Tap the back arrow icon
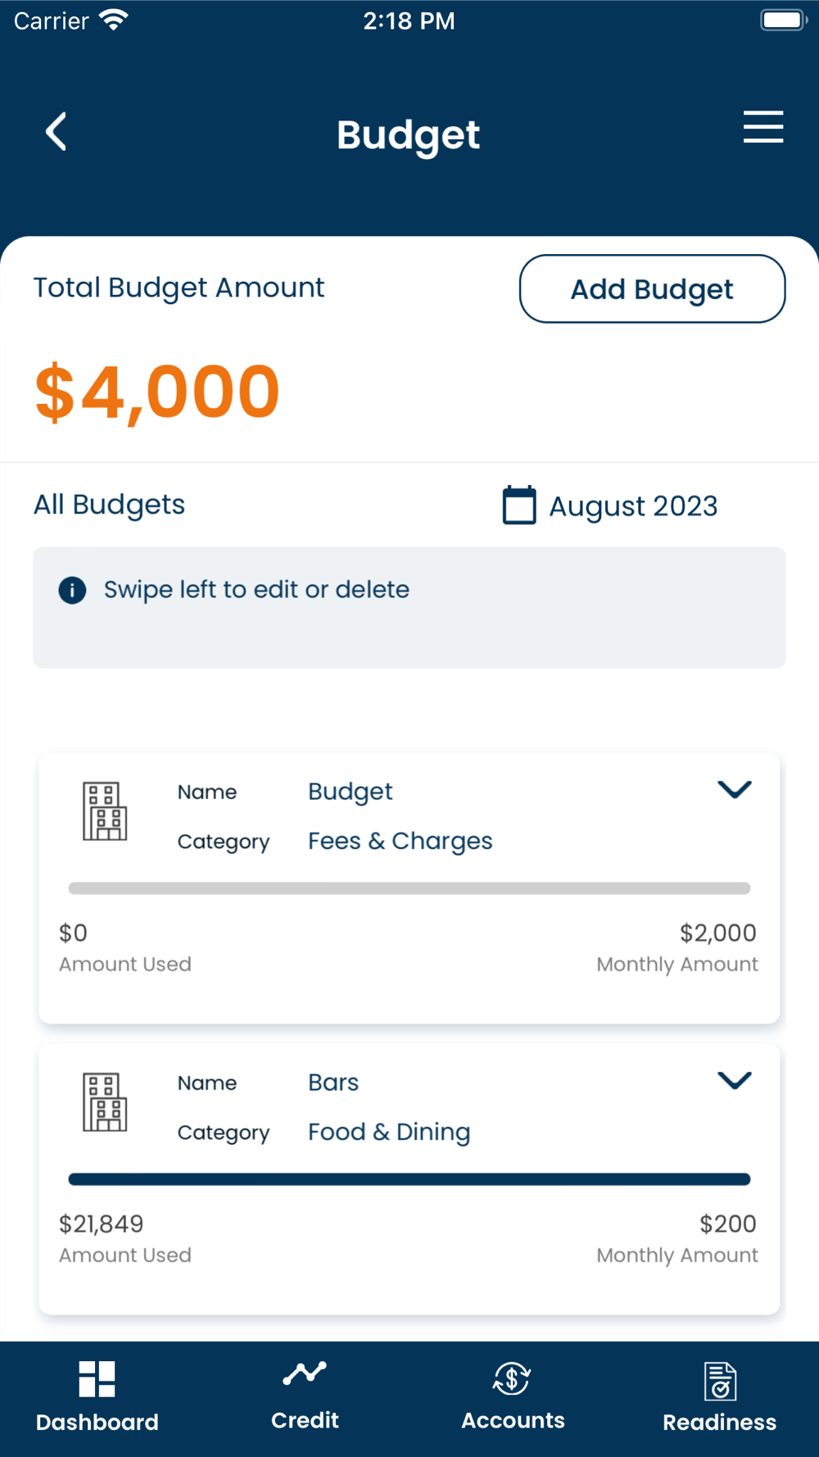The height and width of the screenshot is (1457, 819). [56, 131]
